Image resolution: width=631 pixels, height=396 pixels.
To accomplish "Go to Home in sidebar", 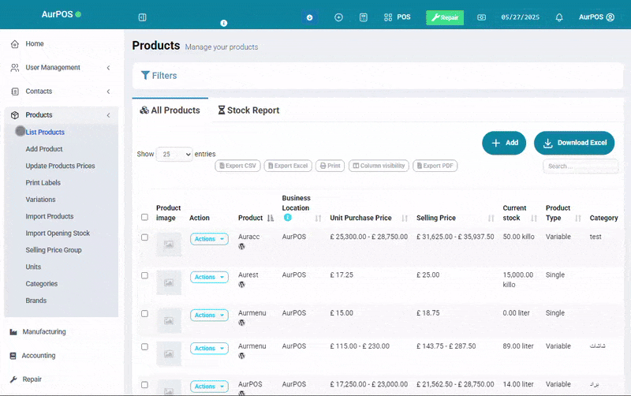I will (35, 43).
